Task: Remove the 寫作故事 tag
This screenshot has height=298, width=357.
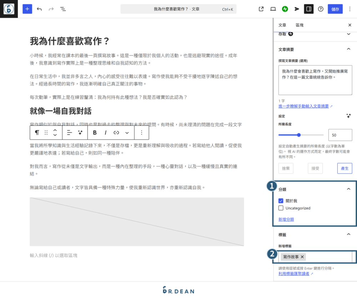Action: pos(302,257)
